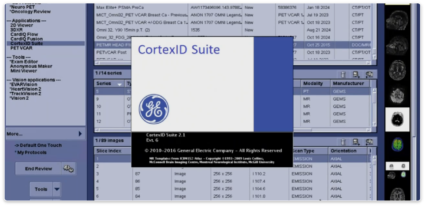The width and height of the screenshot is (425, 206).
Task: Click the trash icon in the images panel header
Action: click(x=343, y=142)
